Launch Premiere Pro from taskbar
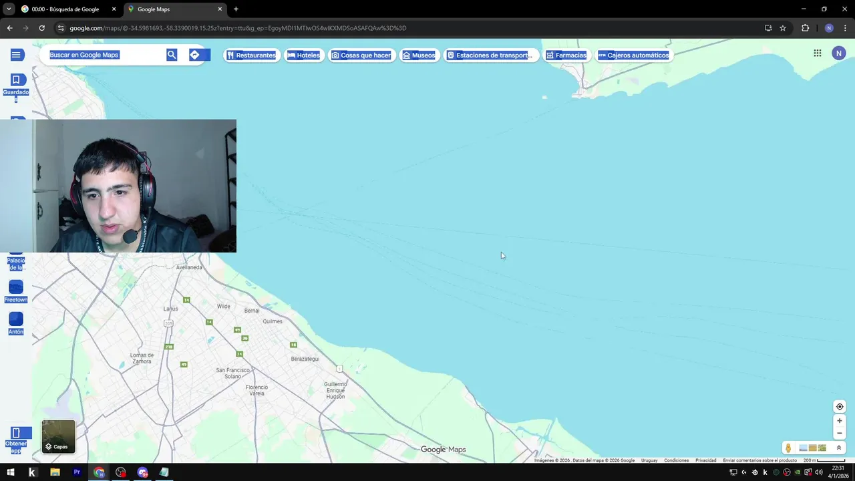 pyautogui.click(x=77, y=472)
